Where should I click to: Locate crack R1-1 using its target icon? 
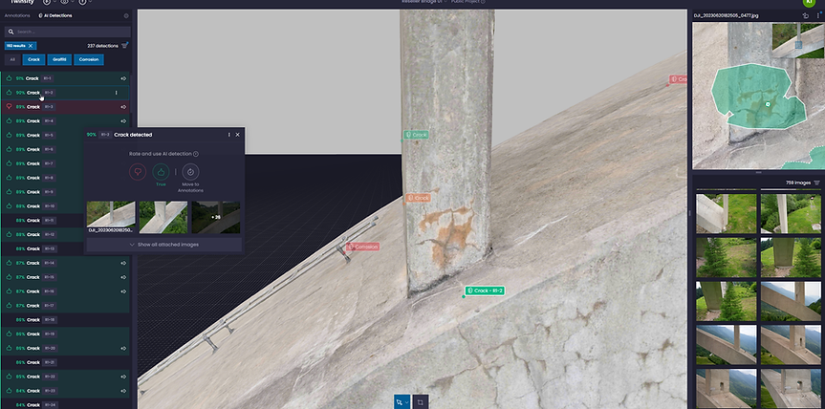pos(123,78)
